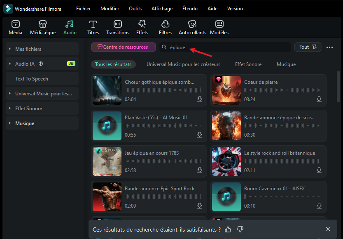343x239 pixels.
Task: Open the Centre de ressources button
Action: click(x=123, y=47)
